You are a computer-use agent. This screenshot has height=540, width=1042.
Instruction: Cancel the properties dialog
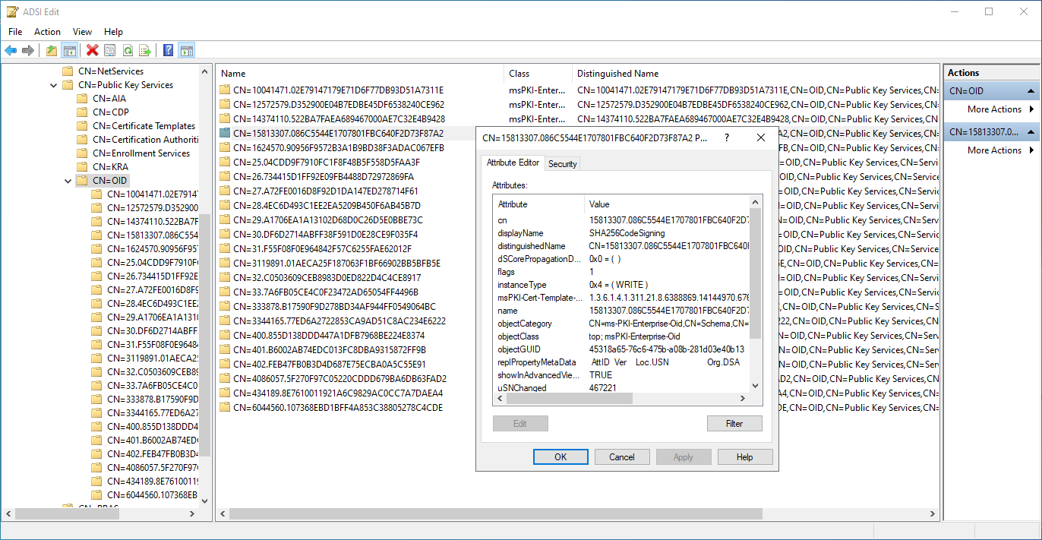622,456
